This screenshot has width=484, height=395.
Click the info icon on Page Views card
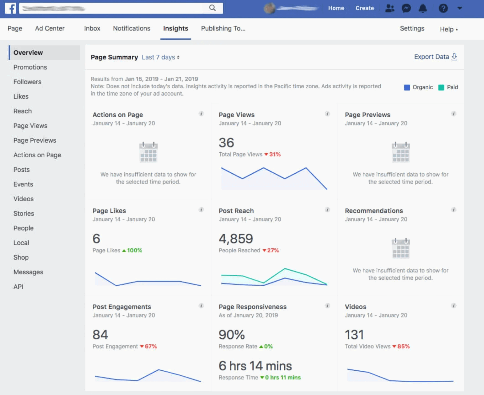(x=327, y=114)
